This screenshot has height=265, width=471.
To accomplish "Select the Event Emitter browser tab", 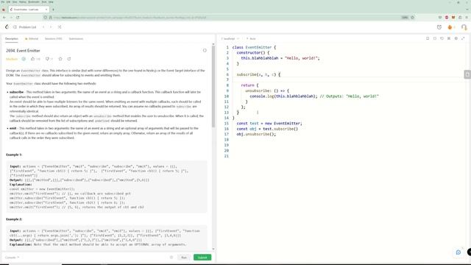I will 29,10.
